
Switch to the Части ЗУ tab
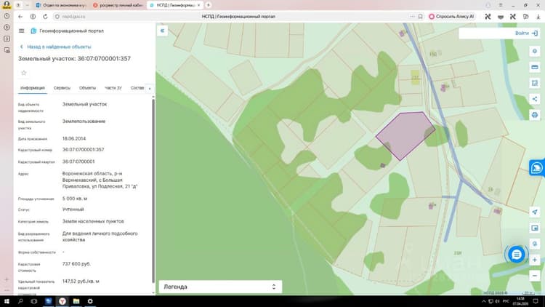coord(113,88)
